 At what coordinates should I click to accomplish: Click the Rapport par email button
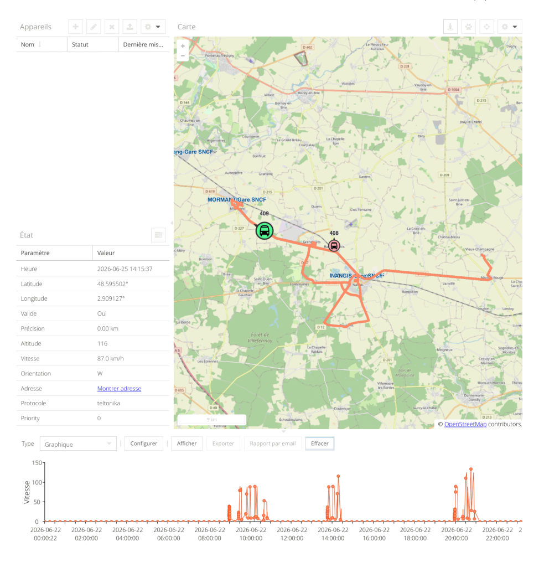coord(273,444)
